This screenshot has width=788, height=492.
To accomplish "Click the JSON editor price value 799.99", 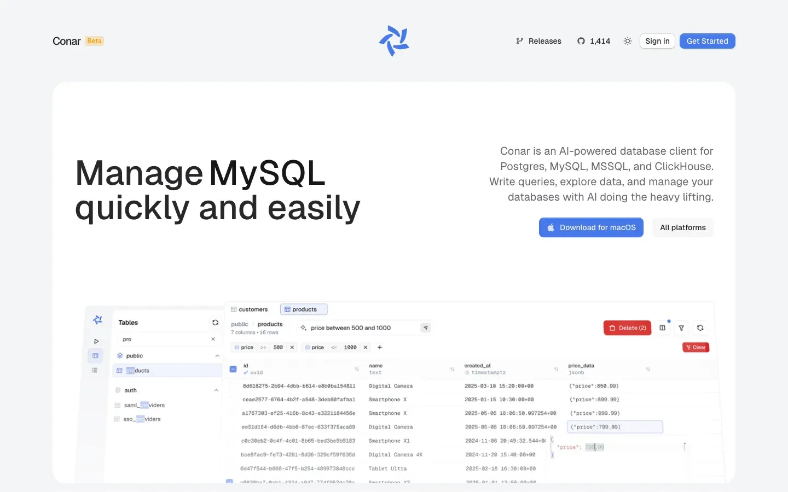I will point(595,447).
